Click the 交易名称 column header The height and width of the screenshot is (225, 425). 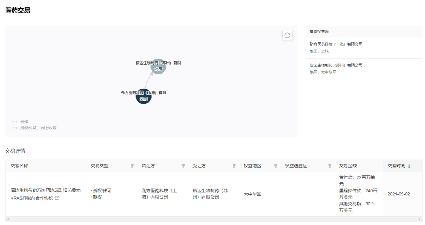point(19,166)
